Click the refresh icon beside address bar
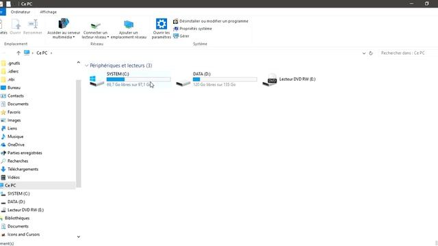The image size is (438, 246). click(371, 53)
